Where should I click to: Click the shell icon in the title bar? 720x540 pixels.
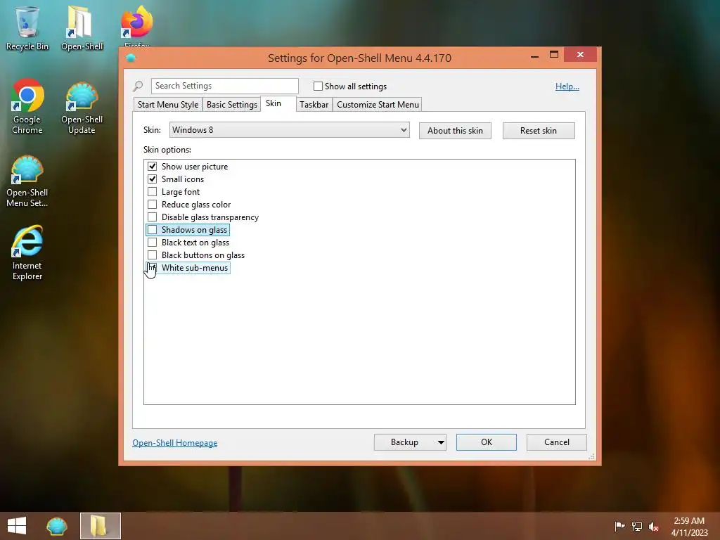131,58
